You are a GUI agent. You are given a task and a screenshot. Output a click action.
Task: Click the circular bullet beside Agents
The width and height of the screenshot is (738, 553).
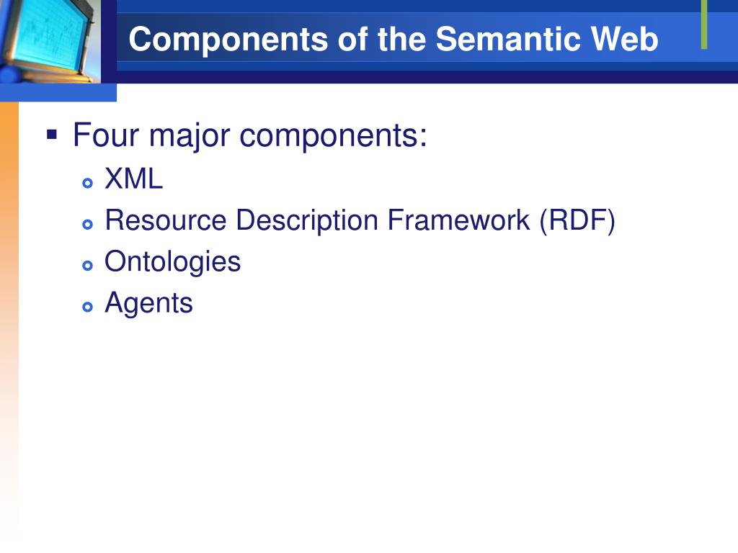(87, 307)
